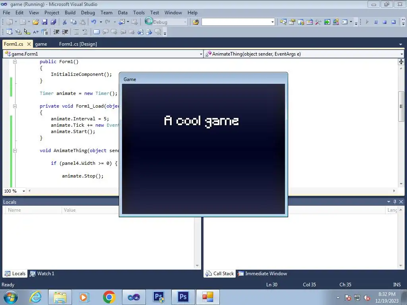
Task: Launch Google Chrome from the taskbar
Action: pyautogui.click(x=109, y=297)
